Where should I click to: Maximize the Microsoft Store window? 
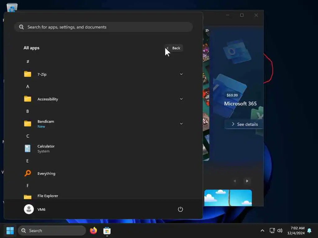pos(242,15)
